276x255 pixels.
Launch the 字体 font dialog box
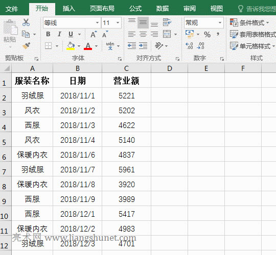click(120, 59)
